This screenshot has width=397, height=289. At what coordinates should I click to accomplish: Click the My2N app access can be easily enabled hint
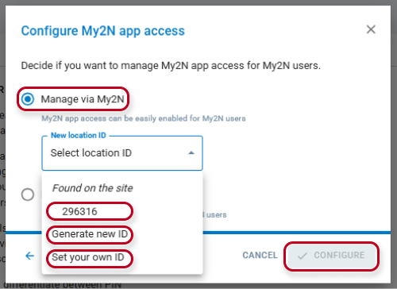(x=144, y=118)
